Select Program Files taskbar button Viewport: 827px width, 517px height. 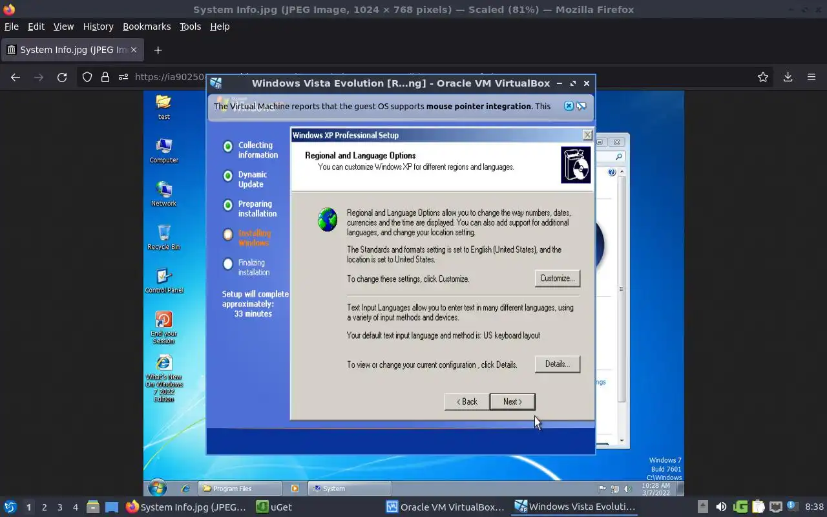(x=239, y=489)
